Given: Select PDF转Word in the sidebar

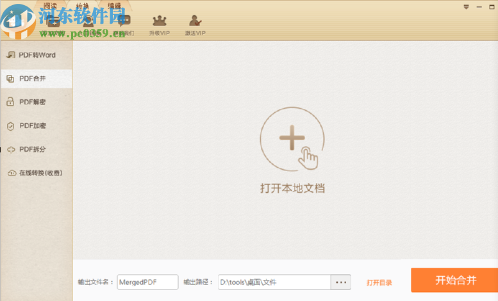Looking at the screenshot, I should point(37,55).
